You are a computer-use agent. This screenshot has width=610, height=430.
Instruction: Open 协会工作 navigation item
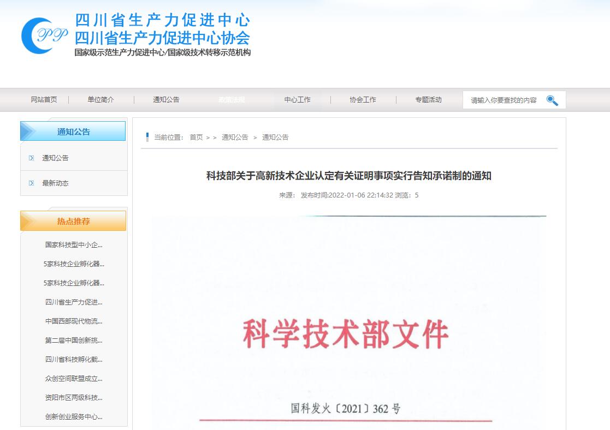363,100
